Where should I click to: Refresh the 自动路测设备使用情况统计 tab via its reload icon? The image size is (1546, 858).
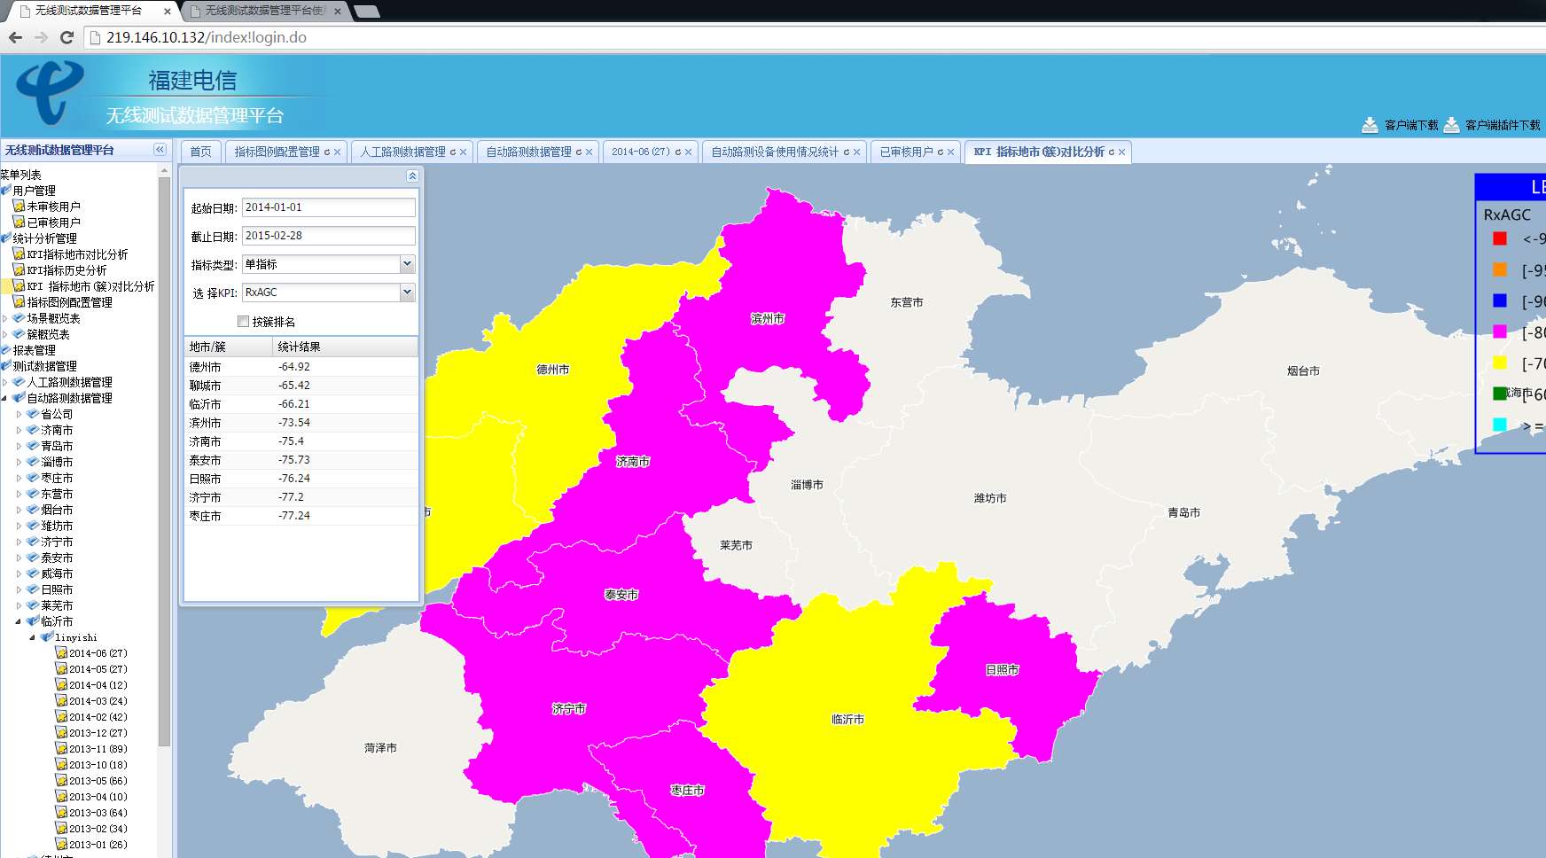(x=846, y=152)
